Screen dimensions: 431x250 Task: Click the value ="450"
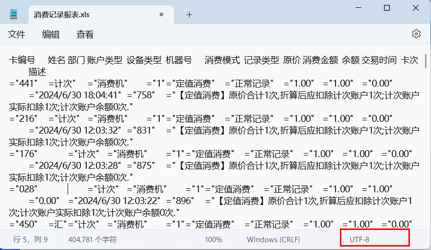(23, 225)
